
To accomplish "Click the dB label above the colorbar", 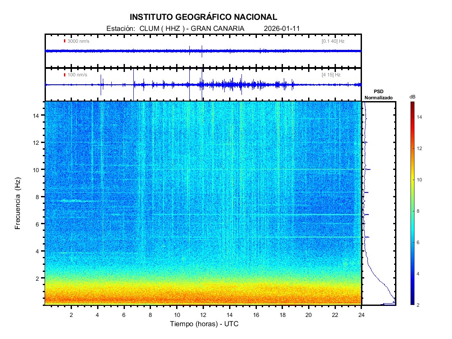I will pyautogui.click(x=412, y=97).
